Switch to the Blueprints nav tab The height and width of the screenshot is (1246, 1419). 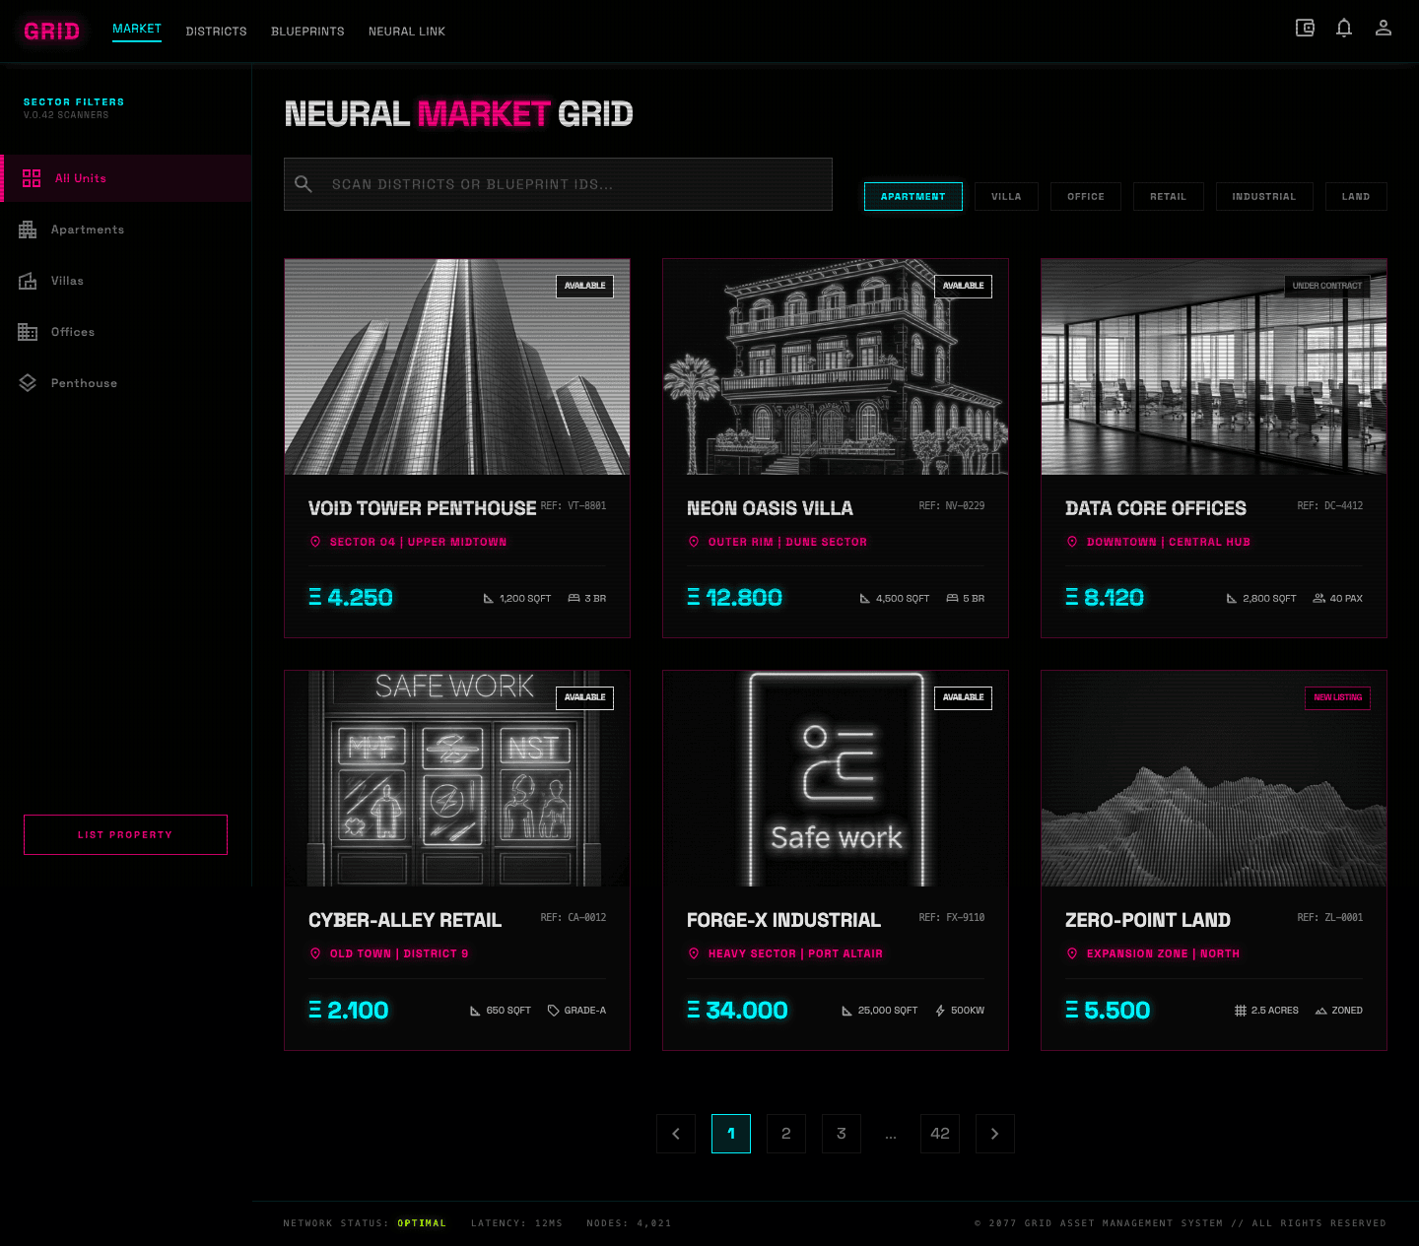click(307, 32)
